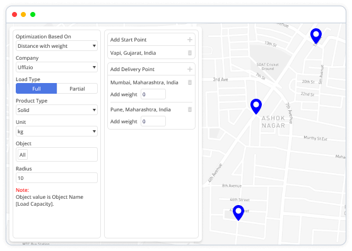Open the Product Type dropdown set to Solid
Viewport: 352px width, 251px height.
pos(57,110)
